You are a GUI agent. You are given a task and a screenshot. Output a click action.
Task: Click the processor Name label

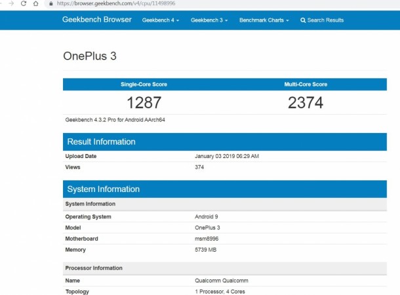tap(72, 281)
